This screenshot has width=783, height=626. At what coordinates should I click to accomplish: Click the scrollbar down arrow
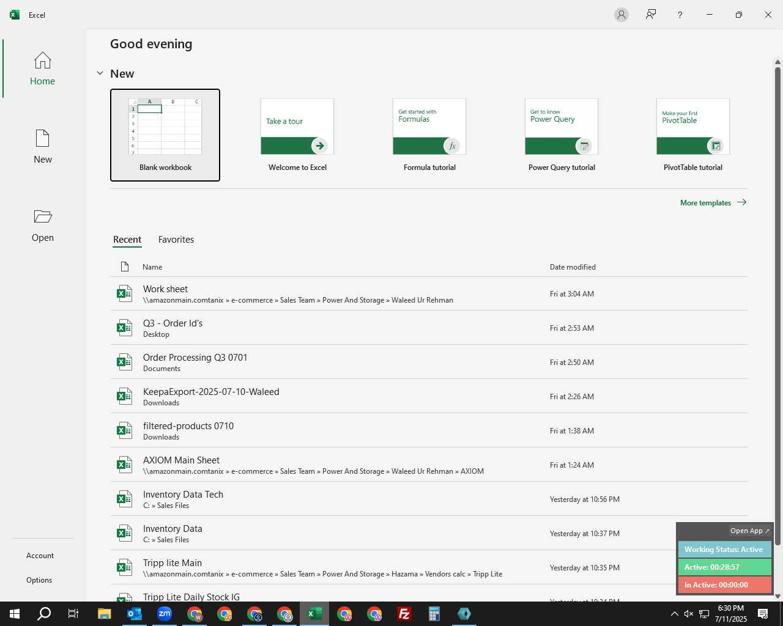[777, 596]
